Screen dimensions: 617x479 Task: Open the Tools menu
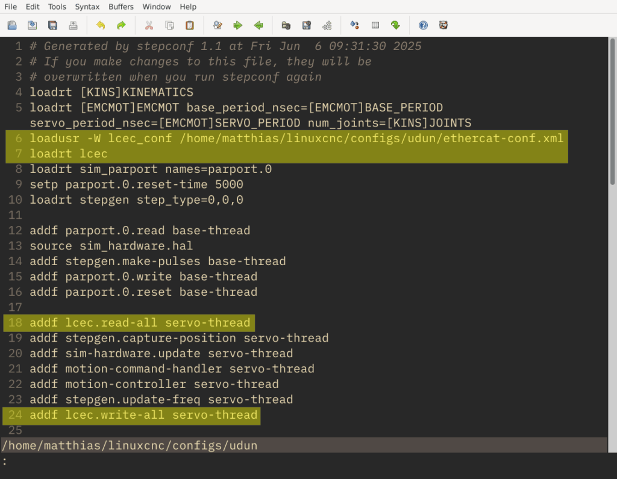pos(57,7)
